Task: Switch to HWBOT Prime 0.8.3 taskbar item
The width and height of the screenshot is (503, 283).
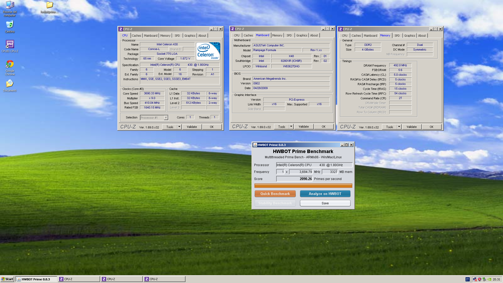Action: pyautogui.click(x=36, y=279)
